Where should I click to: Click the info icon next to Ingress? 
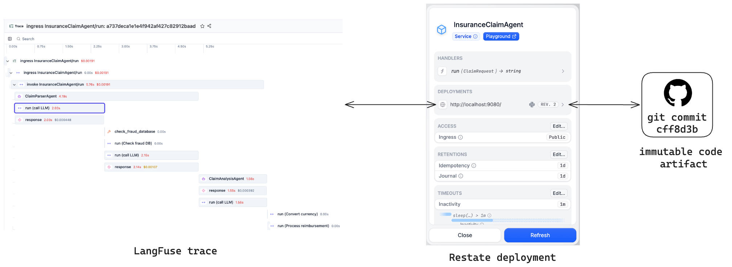click(x=460, y=137)
